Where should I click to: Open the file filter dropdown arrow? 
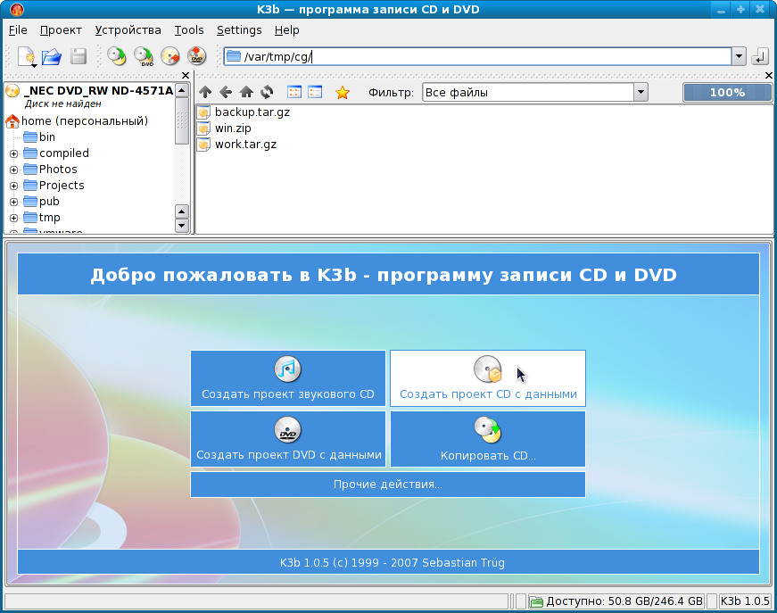641,92
